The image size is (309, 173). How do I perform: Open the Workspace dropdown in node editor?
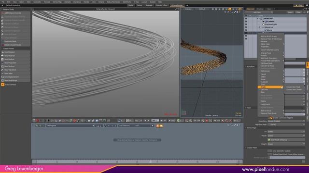click(70, 126)
